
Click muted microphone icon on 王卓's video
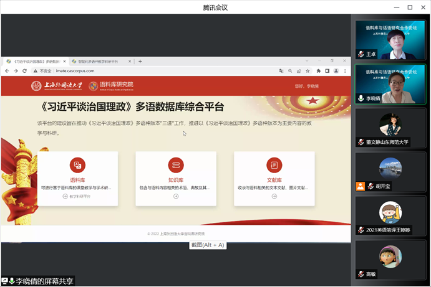coord(361,54)
